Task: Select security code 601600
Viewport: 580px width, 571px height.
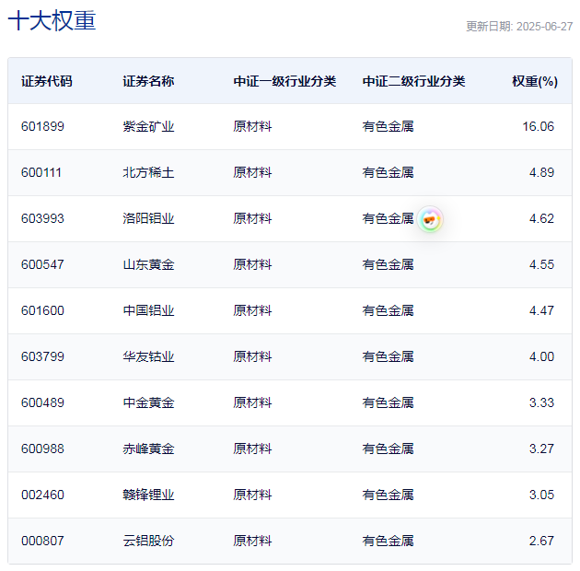Action: click(x=42, y=310)
